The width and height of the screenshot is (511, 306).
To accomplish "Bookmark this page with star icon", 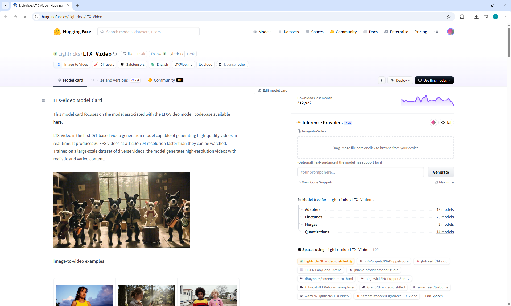I will [x=449, y=17].
